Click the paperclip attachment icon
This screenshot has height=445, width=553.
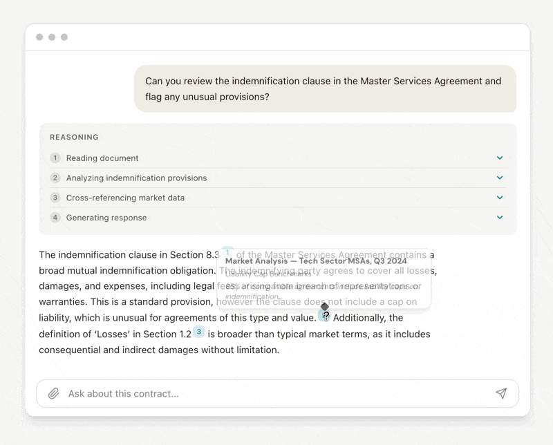(x=54, y=393)
